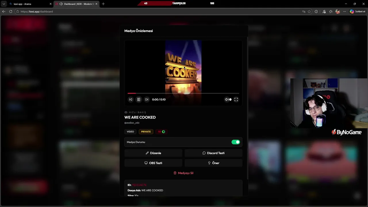Close the kexi app - Arama tab
The height and width of the screenshot is (207, 368).
(x=51, y=4)
